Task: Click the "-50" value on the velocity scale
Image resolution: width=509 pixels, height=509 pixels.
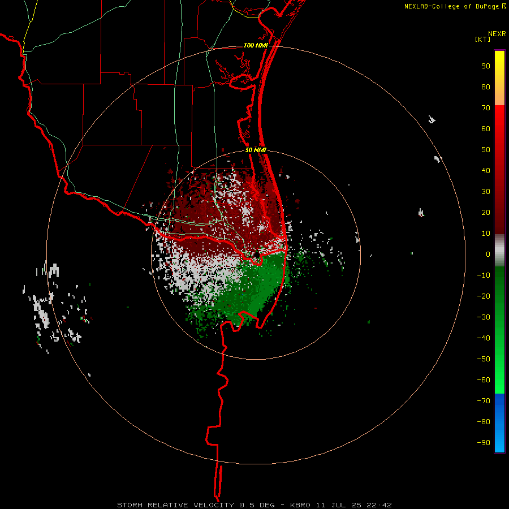Action: (484, 359)
